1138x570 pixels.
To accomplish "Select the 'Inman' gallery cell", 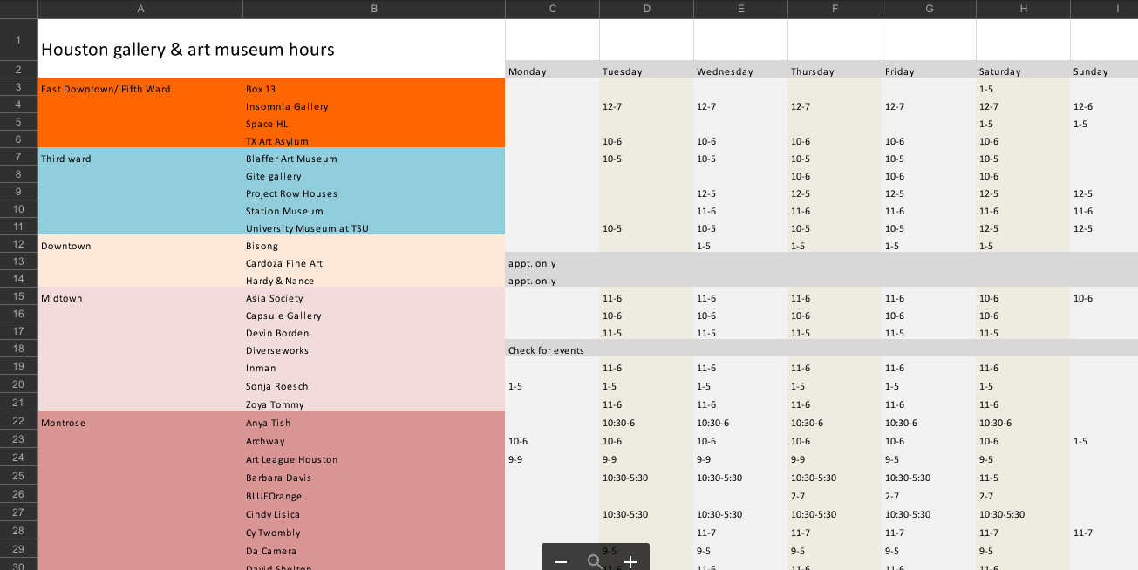I will tap(374, 366).
